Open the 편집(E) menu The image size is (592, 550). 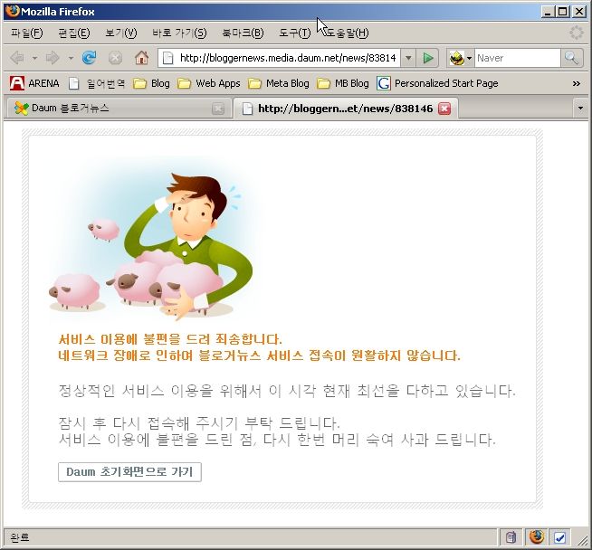click(74, 33)
